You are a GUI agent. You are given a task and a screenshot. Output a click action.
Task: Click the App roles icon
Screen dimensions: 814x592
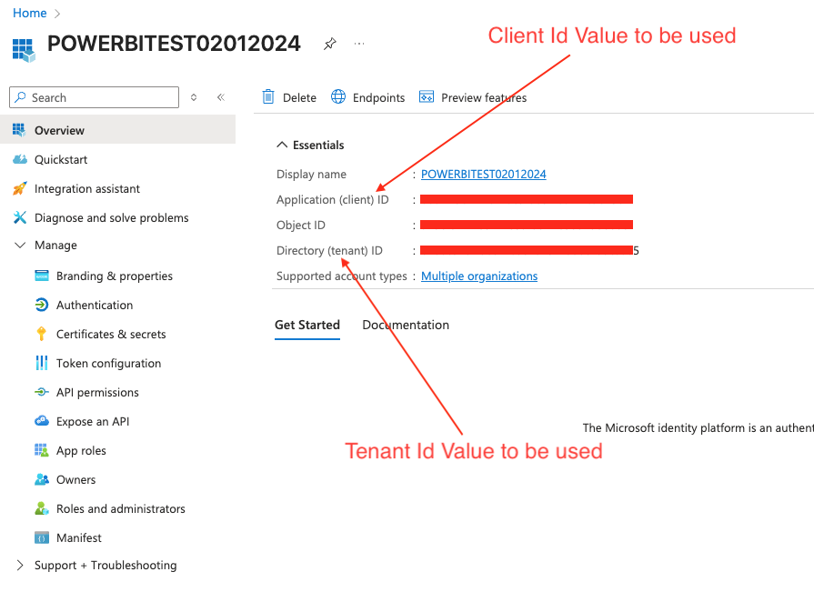point(42,450)
